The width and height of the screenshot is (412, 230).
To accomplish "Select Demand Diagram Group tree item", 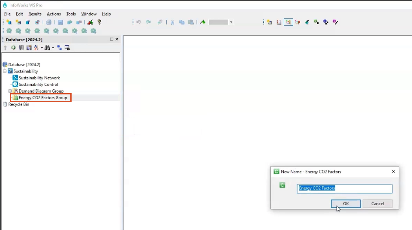I will [41, 91].
